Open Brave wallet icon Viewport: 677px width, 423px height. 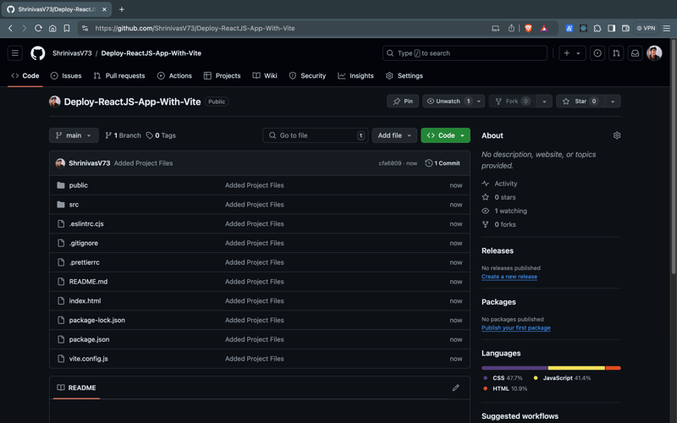[625, 28]
